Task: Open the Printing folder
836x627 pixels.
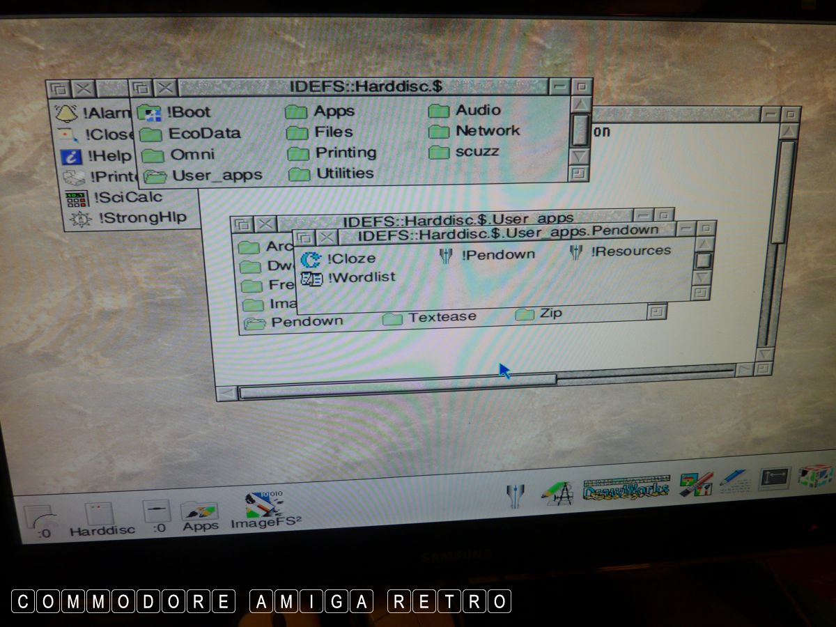Action: coord(298,153)
